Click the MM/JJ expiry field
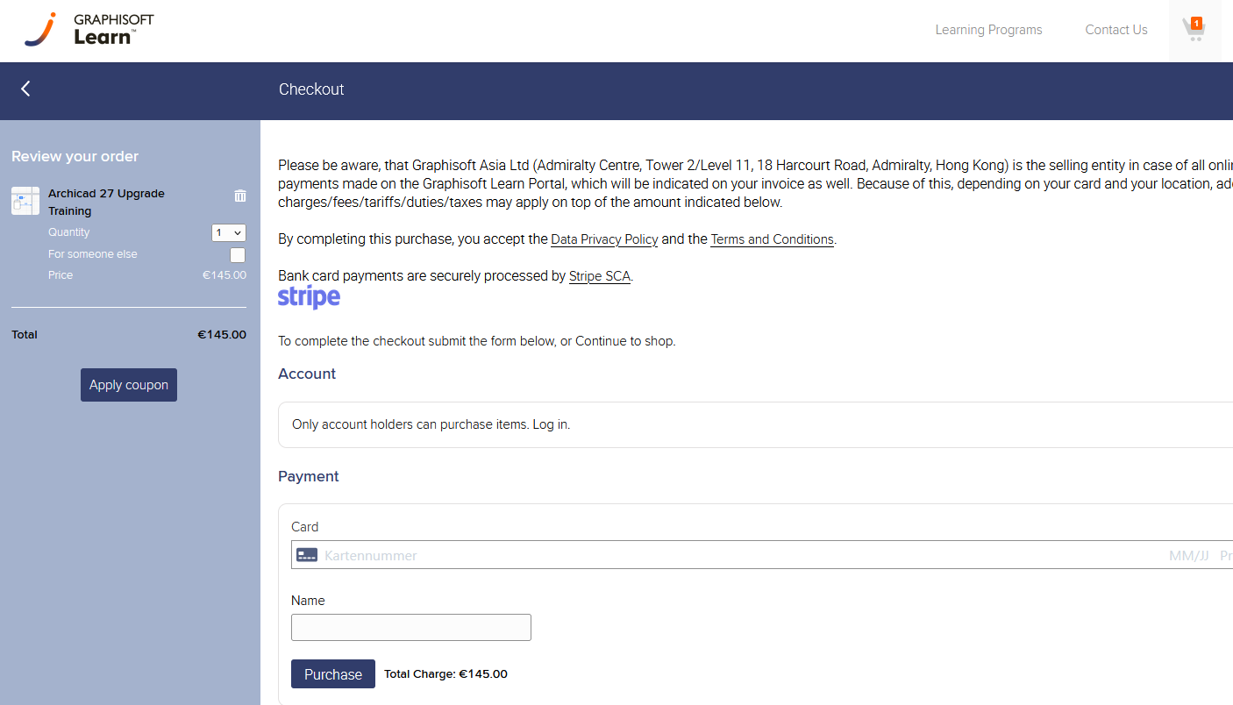This screenshot has height=705, width=1233. (x=1189, y=556)
